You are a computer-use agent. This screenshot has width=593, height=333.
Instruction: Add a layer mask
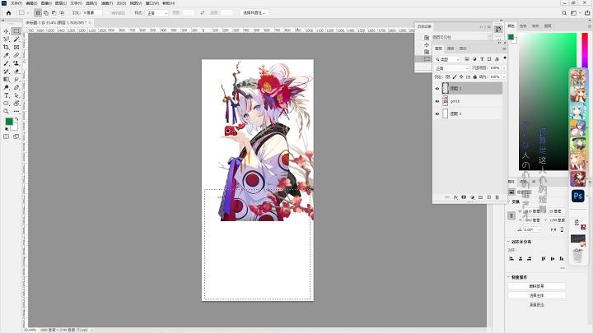point(464,197)
